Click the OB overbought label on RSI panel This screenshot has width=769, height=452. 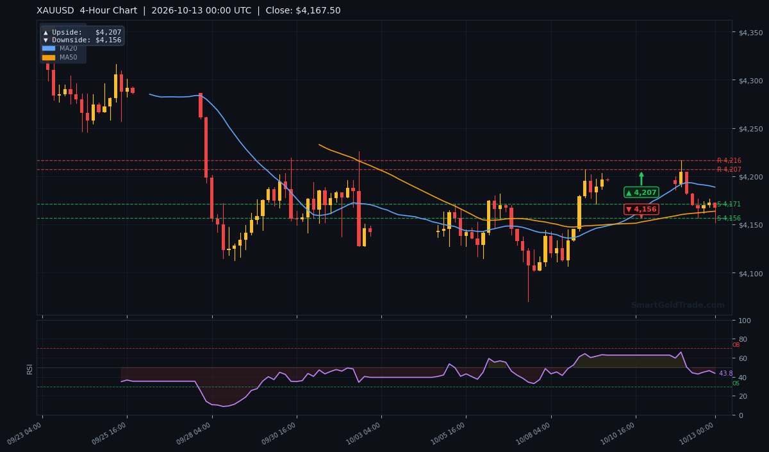pyautogui.click(x=736, y=345)
